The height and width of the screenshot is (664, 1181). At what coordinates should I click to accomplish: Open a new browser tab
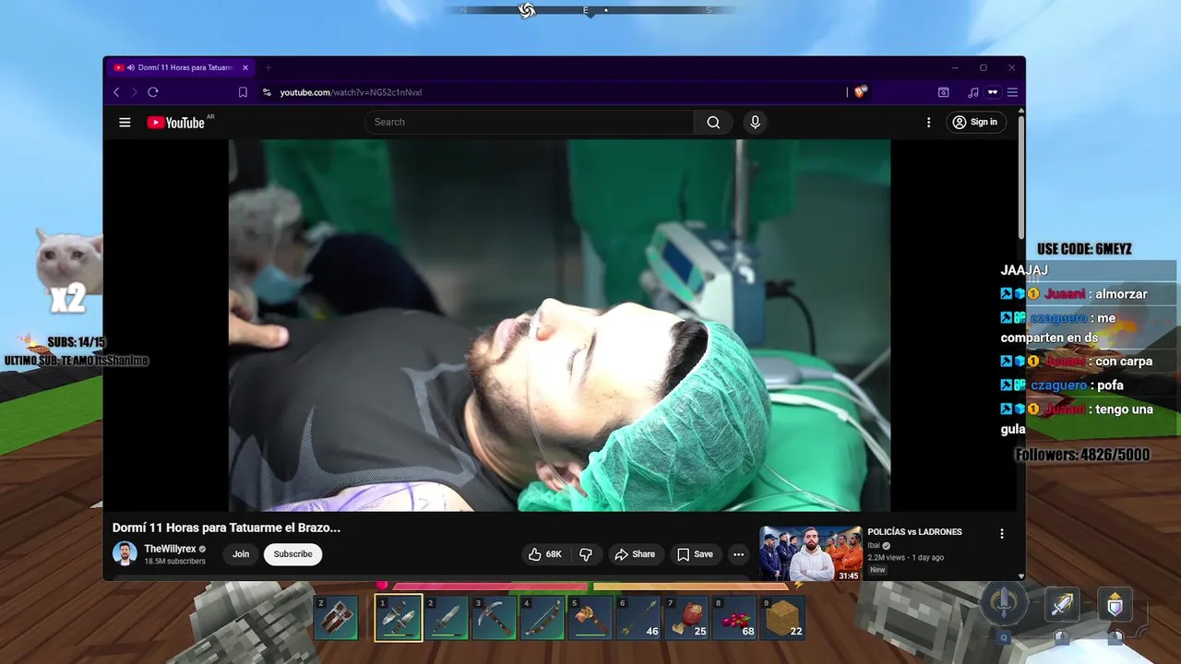(268, 67)
